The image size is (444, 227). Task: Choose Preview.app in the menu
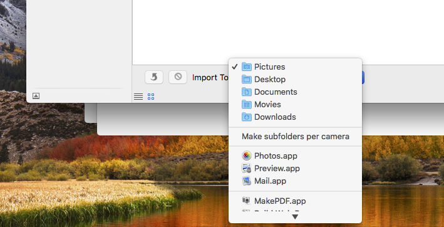click(x=295, y=168)
